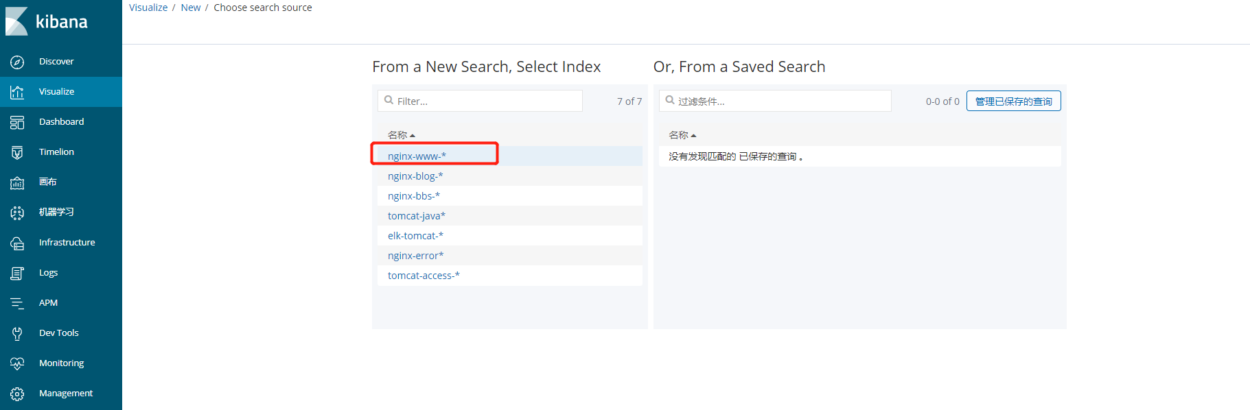Click the '7 of 7' index count text

point(629,101)
